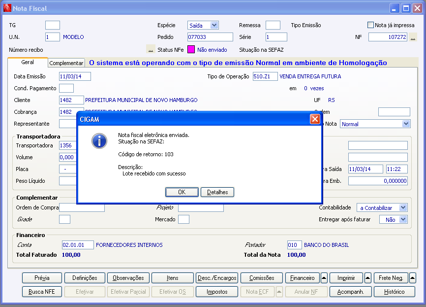Switch to the Geral tab

[28, 62]
